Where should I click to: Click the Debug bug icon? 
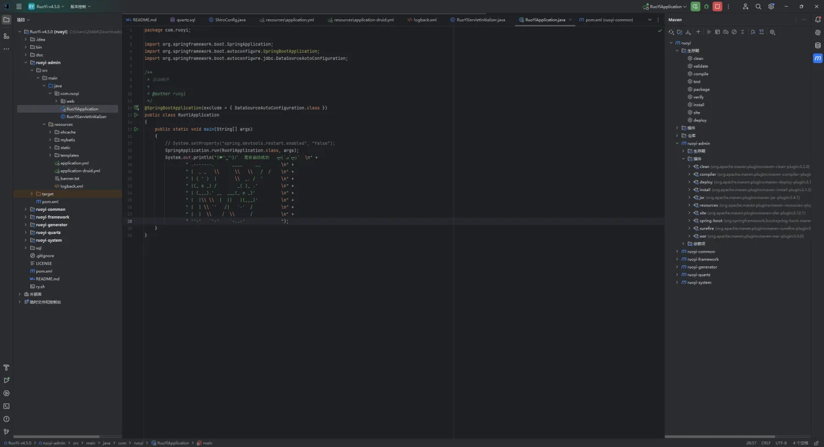tap(706, 7)
